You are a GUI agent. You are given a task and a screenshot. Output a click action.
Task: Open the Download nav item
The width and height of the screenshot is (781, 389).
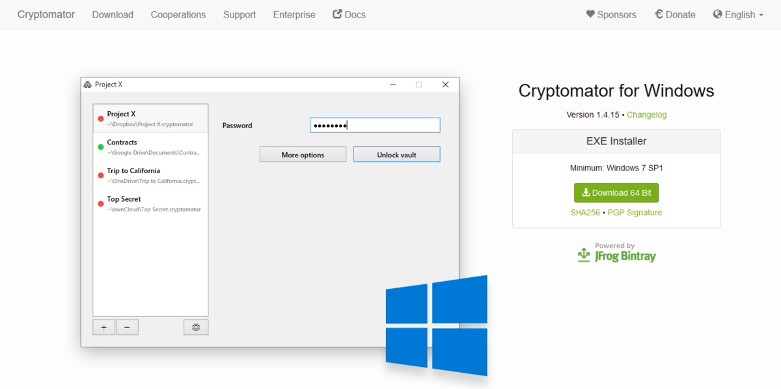113,14
